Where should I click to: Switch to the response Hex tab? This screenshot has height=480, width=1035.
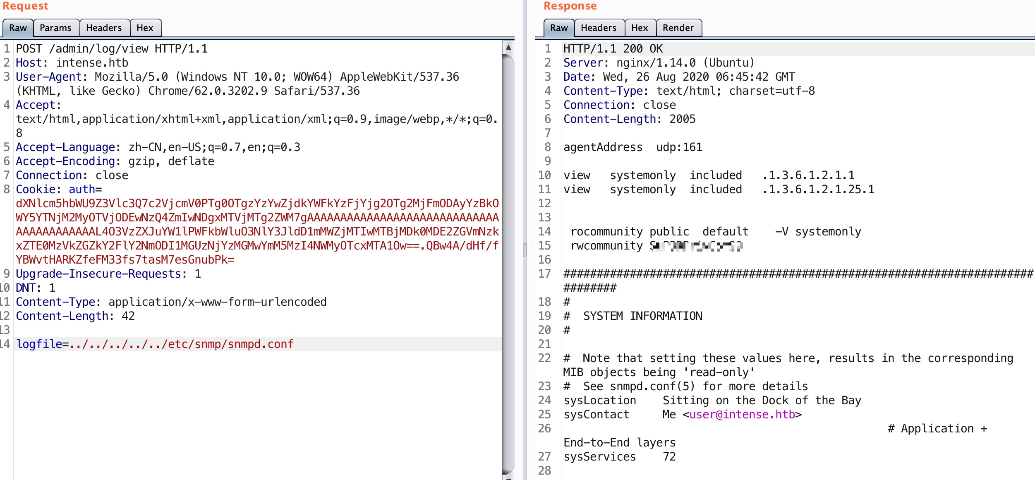640,28
